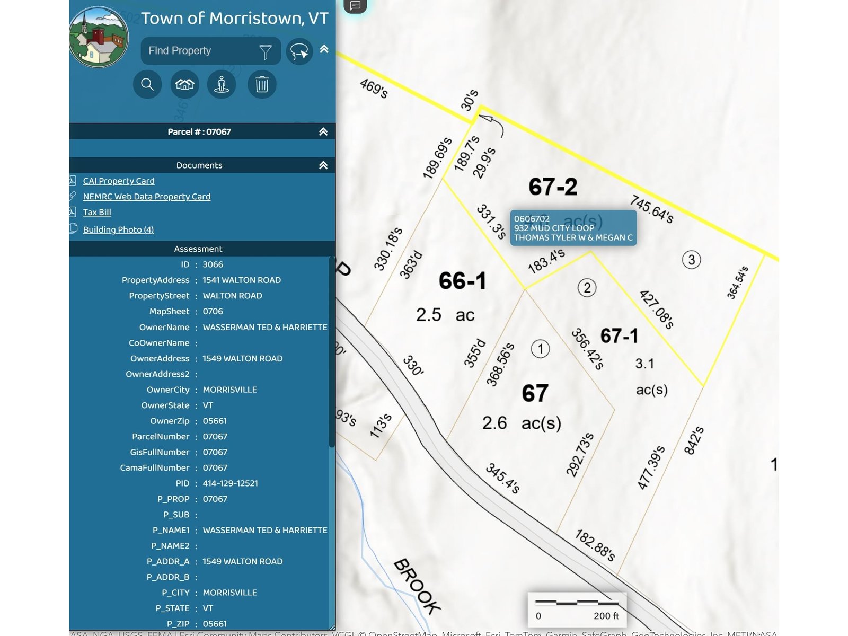Click the Assessment section header
Viewport: 848px width, 636px height.
[x=199, y=249]
